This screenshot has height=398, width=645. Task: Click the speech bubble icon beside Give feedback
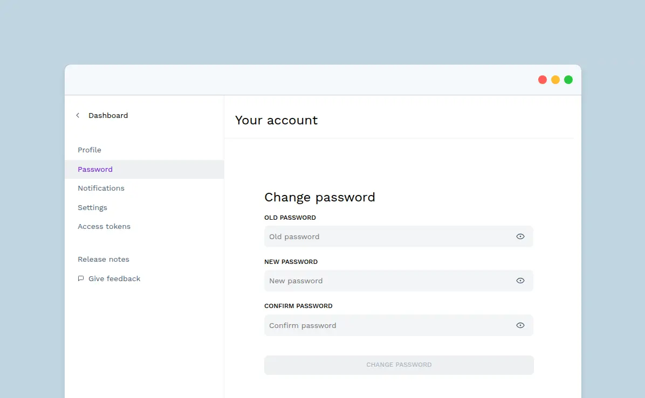pyautogui.click(x=81, y=278)
